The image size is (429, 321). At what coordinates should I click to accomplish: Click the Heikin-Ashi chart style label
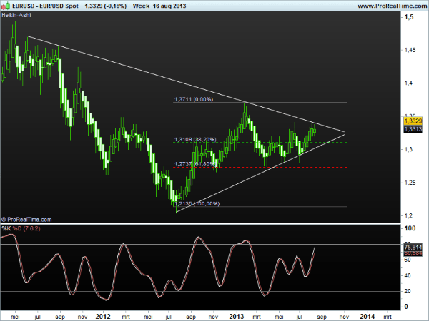pos(16,15)
